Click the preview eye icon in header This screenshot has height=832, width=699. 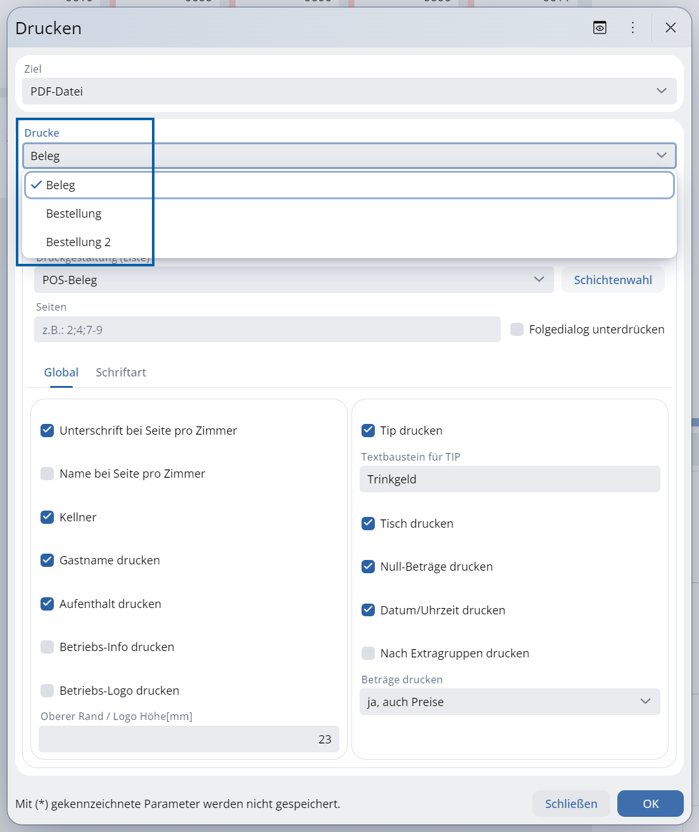click(600, 27)
